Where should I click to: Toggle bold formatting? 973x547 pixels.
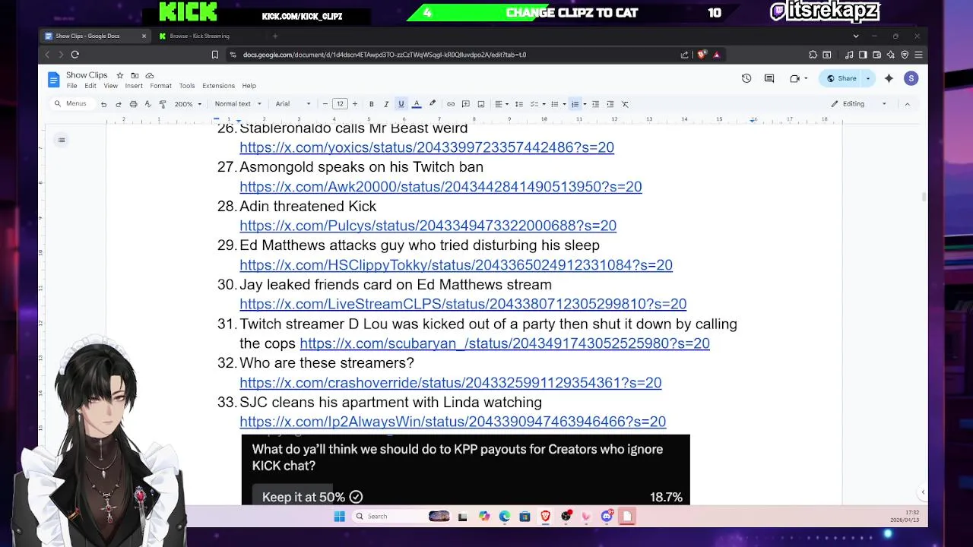tap(371, 104)
